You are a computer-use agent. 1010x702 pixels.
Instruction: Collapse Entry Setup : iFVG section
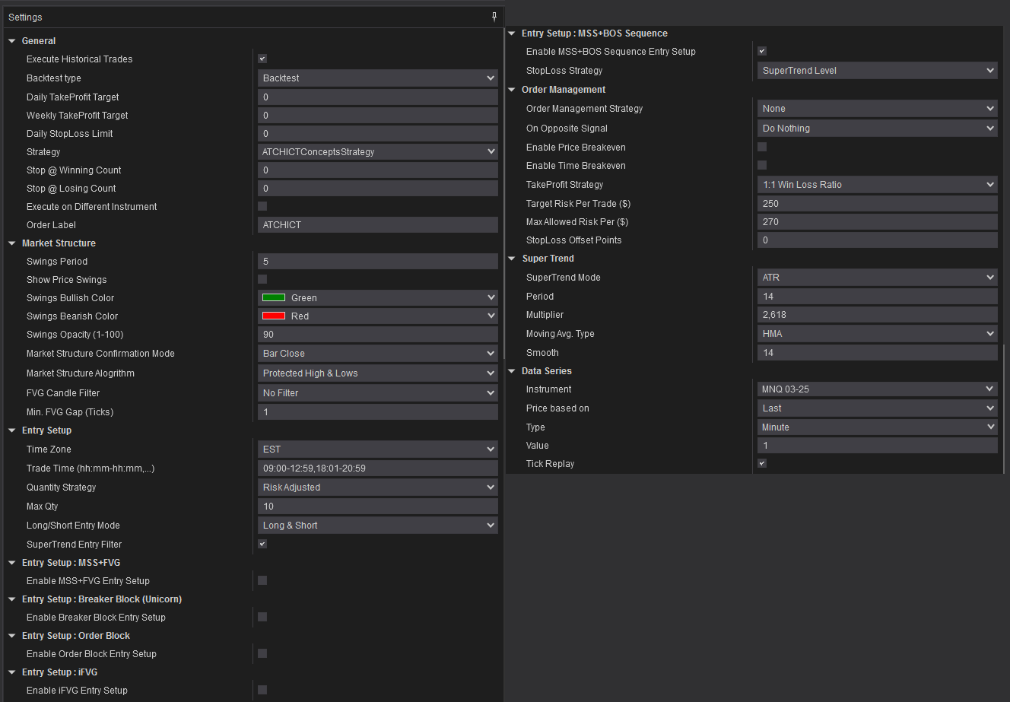coord(12,672)
